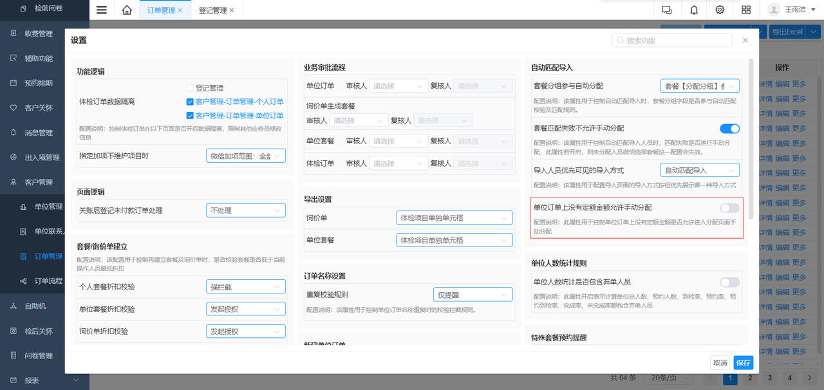The image size is (824, 390).
Task: Click the screen monitor icon in header
Action: [x=667, y=10]
